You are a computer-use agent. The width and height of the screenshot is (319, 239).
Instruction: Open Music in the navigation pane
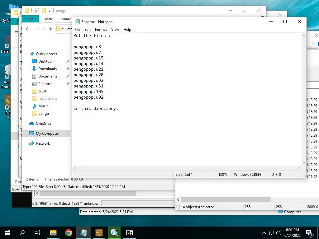43,106
